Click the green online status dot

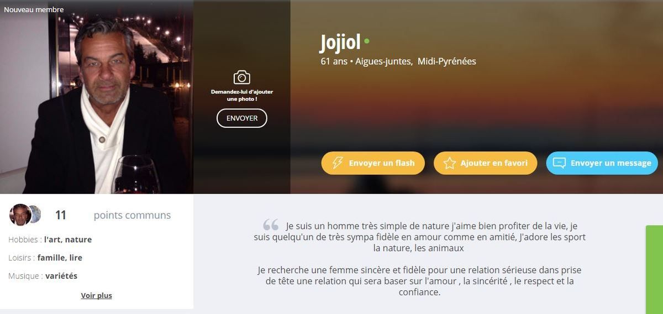(x=367, y=41)
